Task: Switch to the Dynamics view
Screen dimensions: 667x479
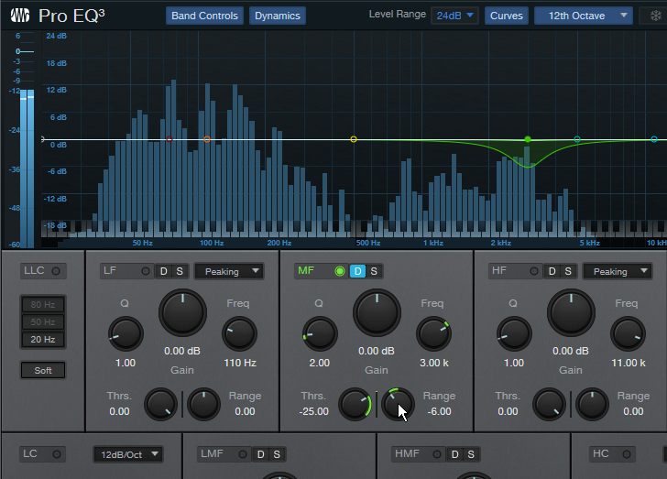Action: tap(277, 16)
